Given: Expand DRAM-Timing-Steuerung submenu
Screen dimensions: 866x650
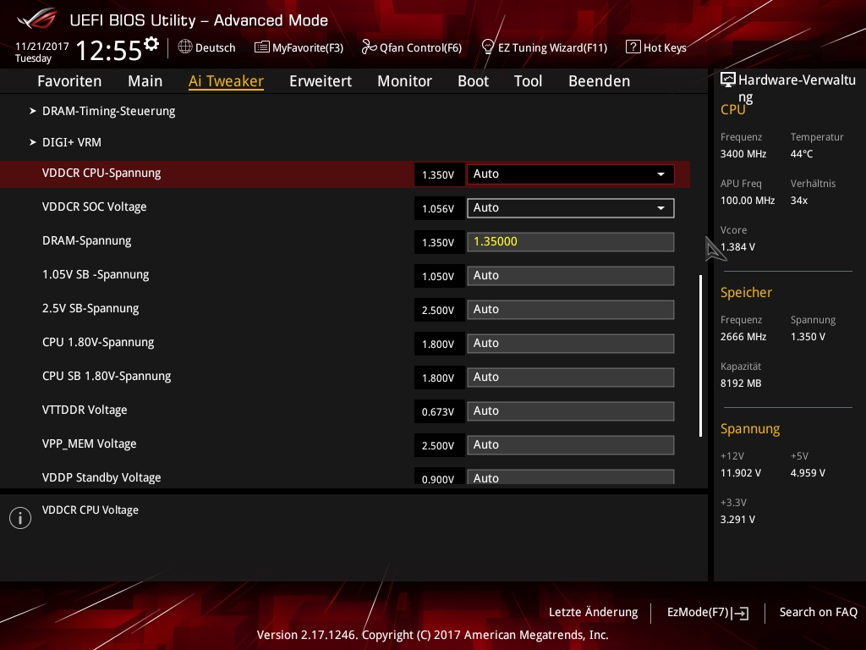Looking at the screenshot, I should (x=108, y=111).
